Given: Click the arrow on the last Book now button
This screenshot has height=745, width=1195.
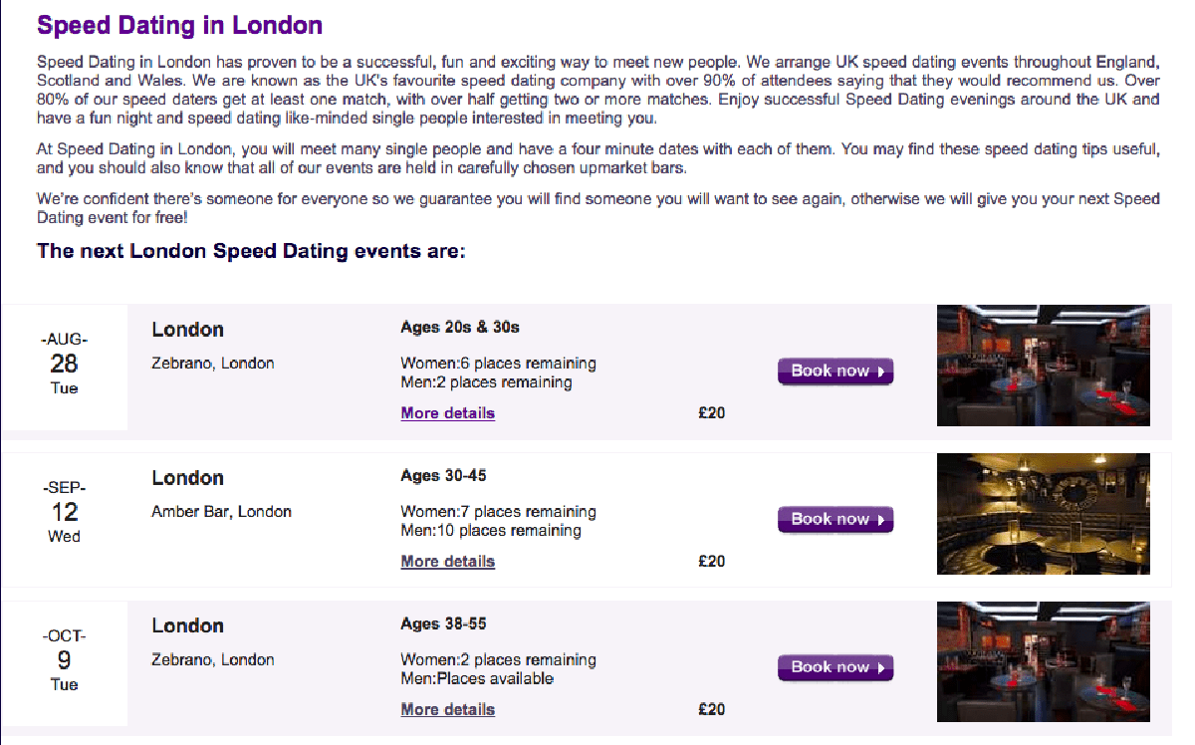Looking at the screenshot, I should (881, 668).
